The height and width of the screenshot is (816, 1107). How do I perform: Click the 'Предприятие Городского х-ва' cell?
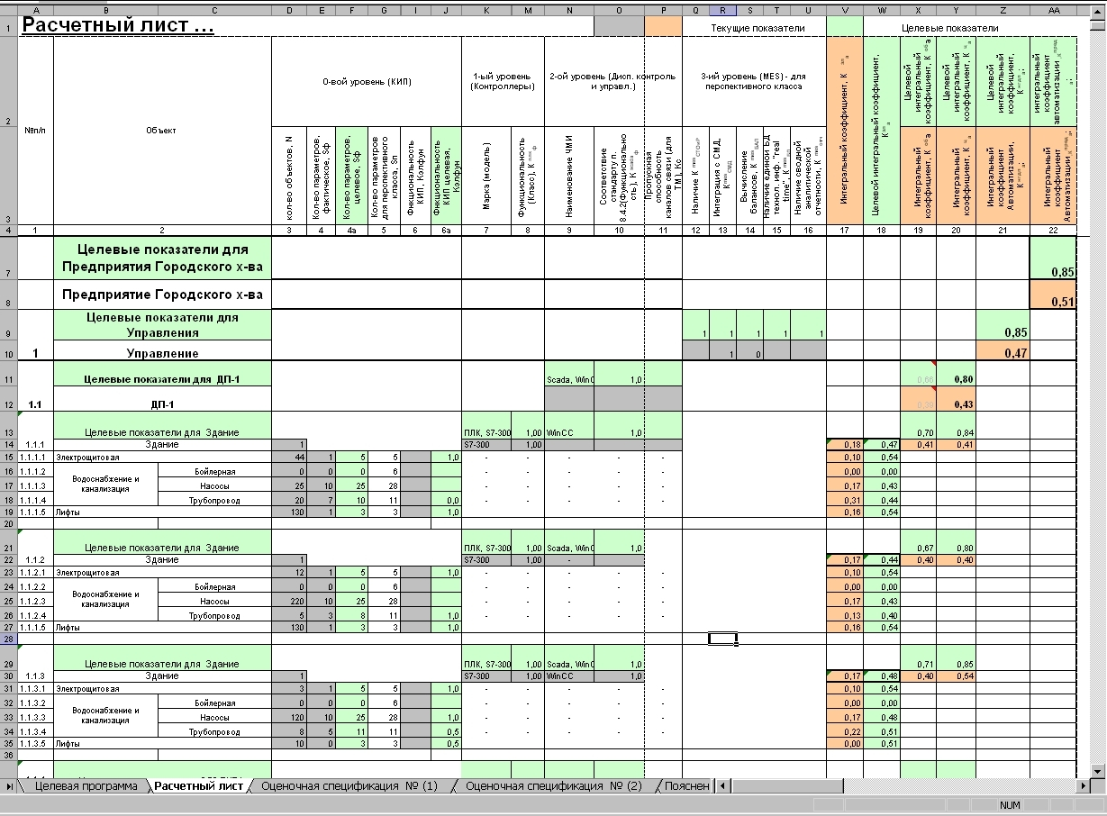[x=162, y=295]
